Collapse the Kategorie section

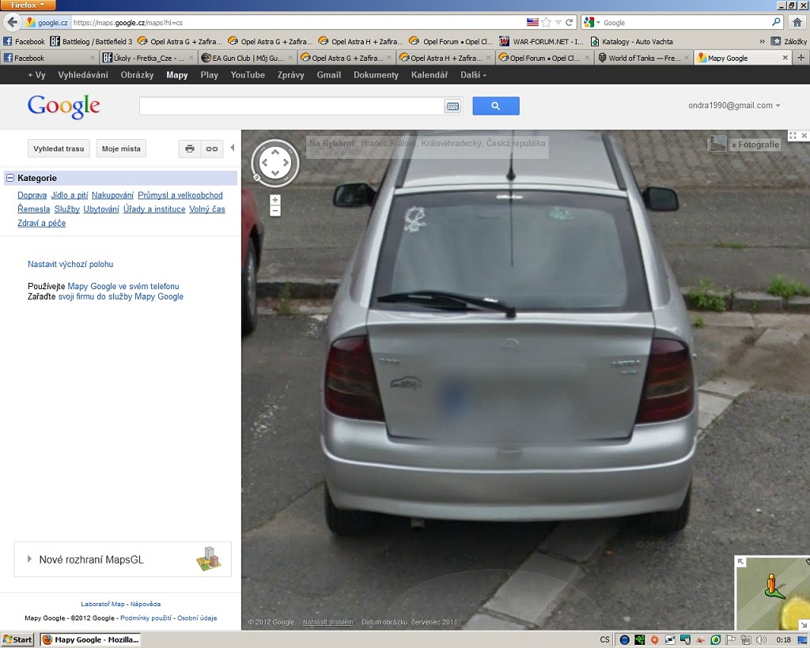pos(10,179)
